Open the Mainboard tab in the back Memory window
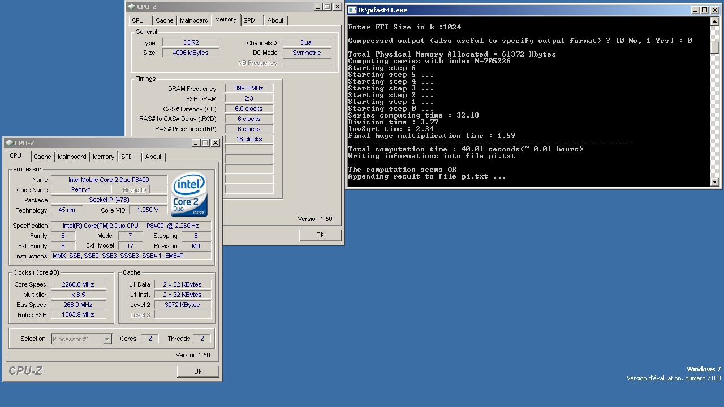The image size is (724, 407). [194, 20]
